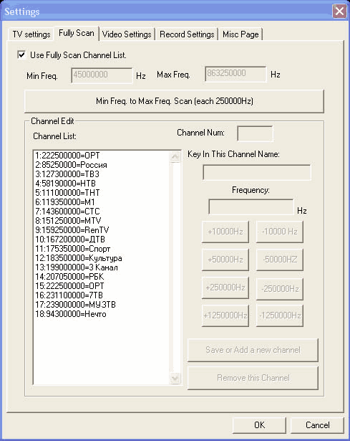350x441 pixels.
Task: Go to the Misc Page tab
Action: point(240,34)
